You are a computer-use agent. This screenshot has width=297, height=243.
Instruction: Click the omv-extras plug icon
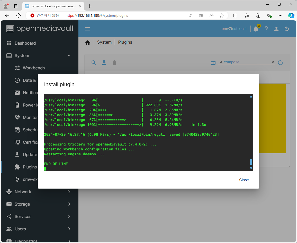coord(17,179)
